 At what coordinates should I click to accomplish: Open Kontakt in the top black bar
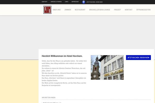pyautogui.click(x=44, y=2)
